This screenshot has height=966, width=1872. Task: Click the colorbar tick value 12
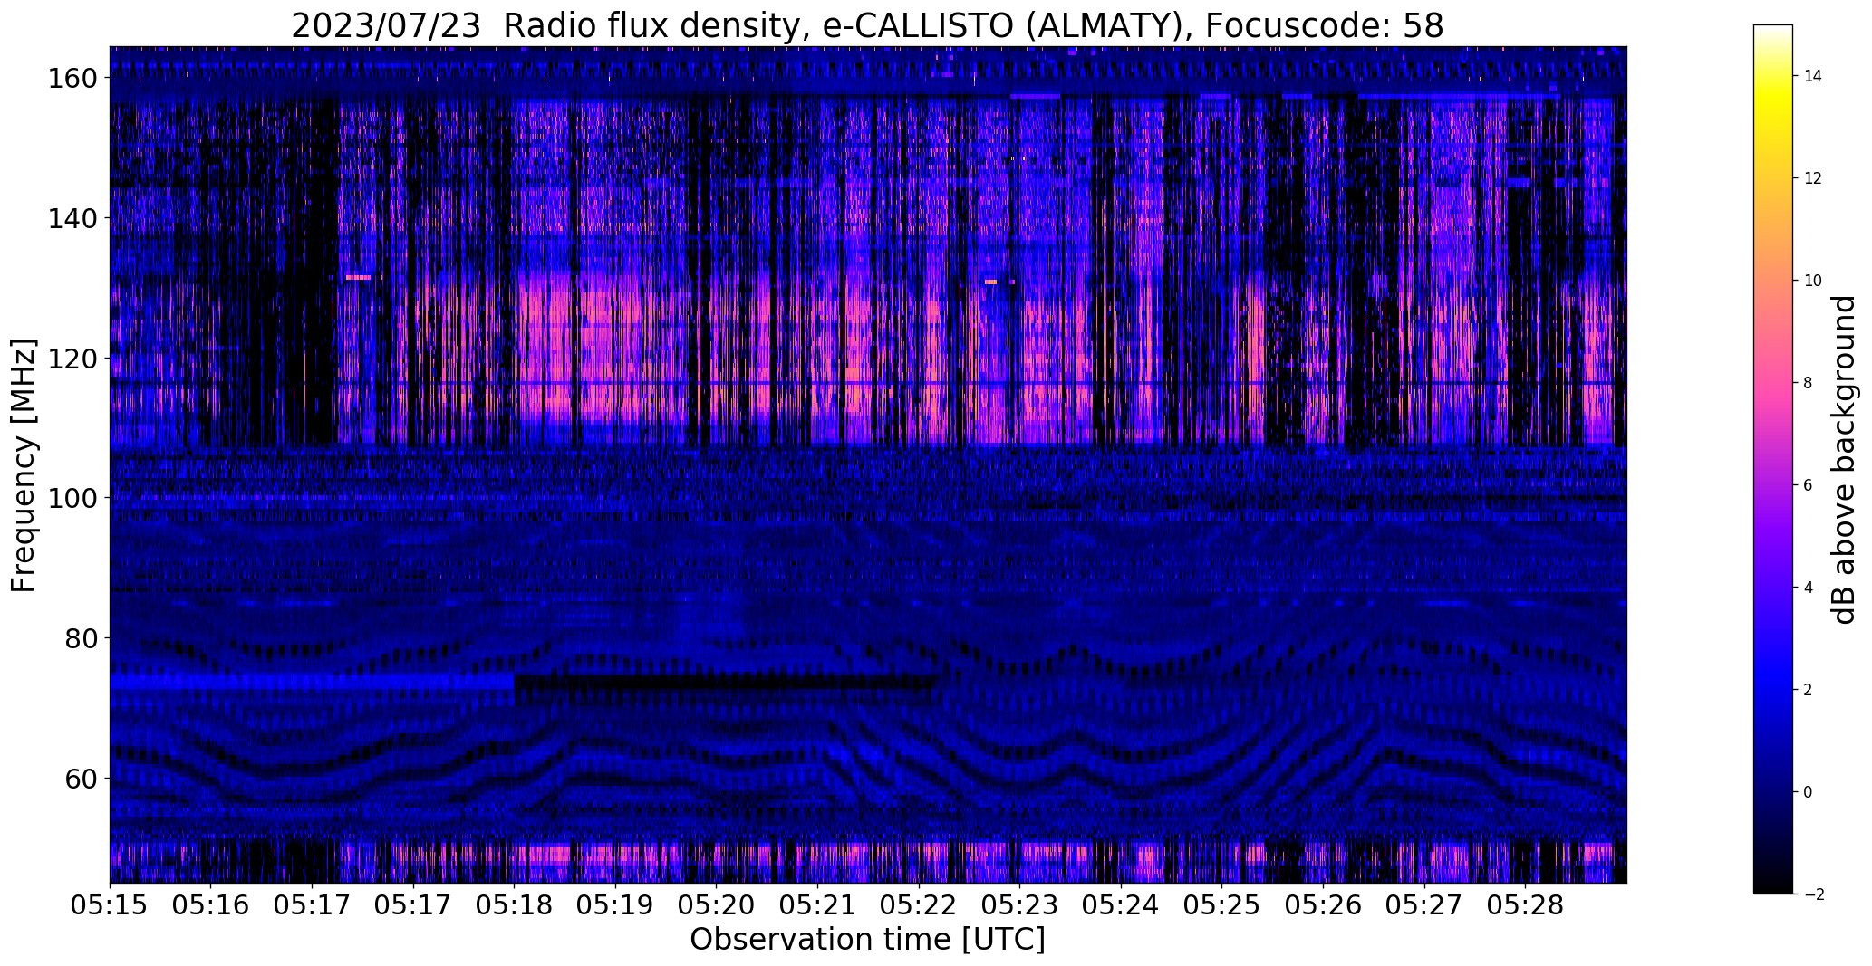click(1813, 178)
